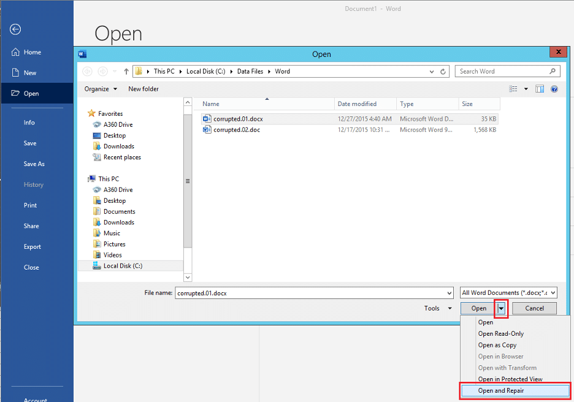Image resolution: width=574 pixels, height=402 pixels.
Task: Click the New folder button
Action: pos(143,89)
